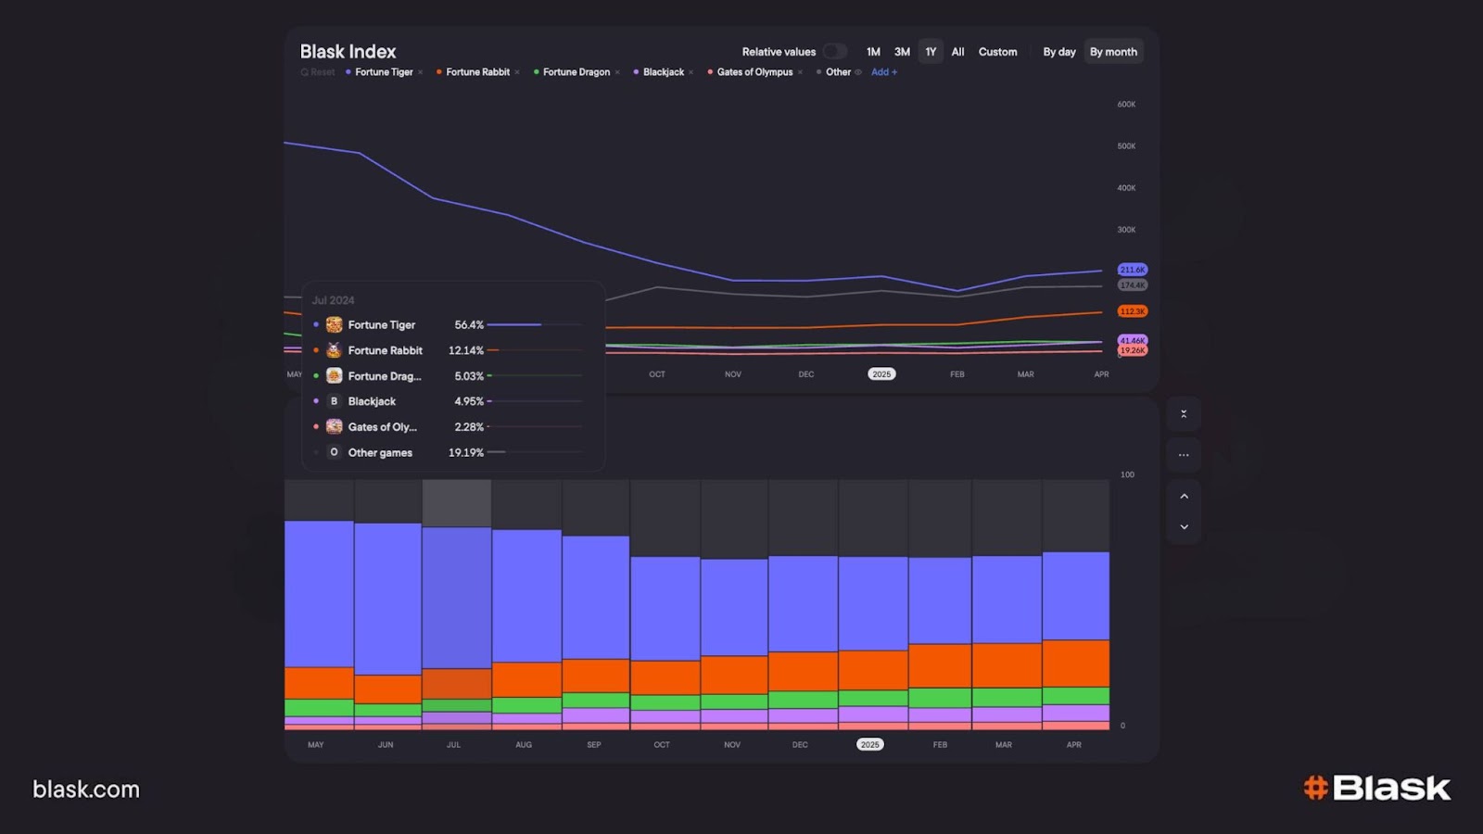Click Add + to add a game

(x=884, y=72)
